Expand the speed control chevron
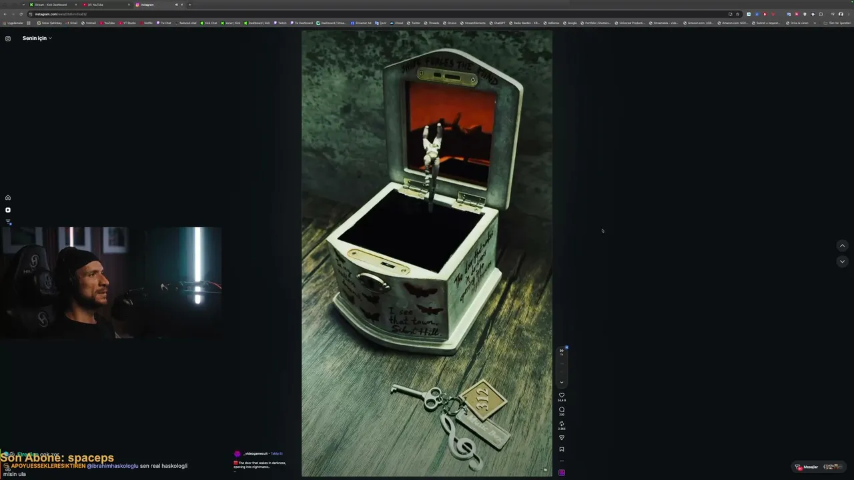 [562, 383]
